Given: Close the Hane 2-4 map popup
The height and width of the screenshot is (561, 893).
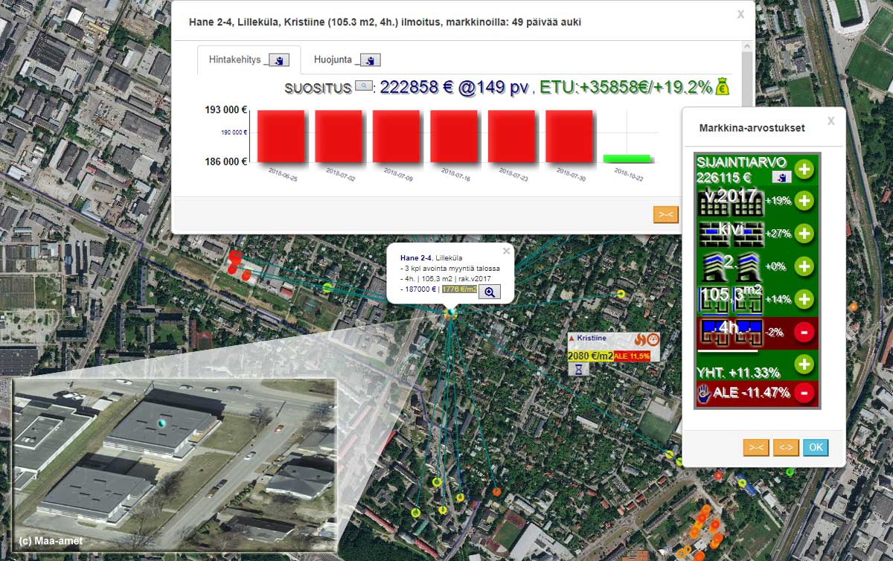Looking at the screenshot, I should tap(507, 251).
